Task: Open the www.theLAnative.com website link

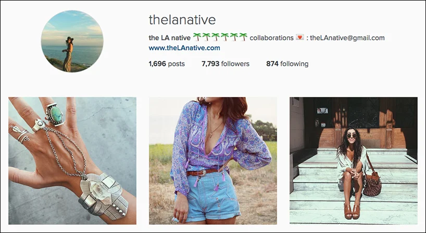Action: (x=184, y=48)
